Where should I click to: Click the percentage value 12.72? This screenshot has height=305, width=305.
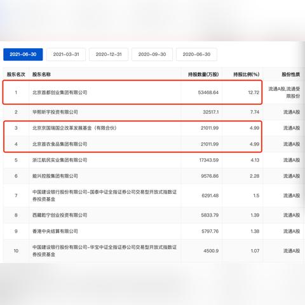[x=254, y=93]
